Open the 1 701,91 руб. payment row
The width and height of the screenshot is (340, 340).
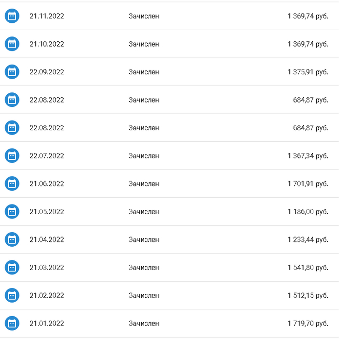click(170, 184)
